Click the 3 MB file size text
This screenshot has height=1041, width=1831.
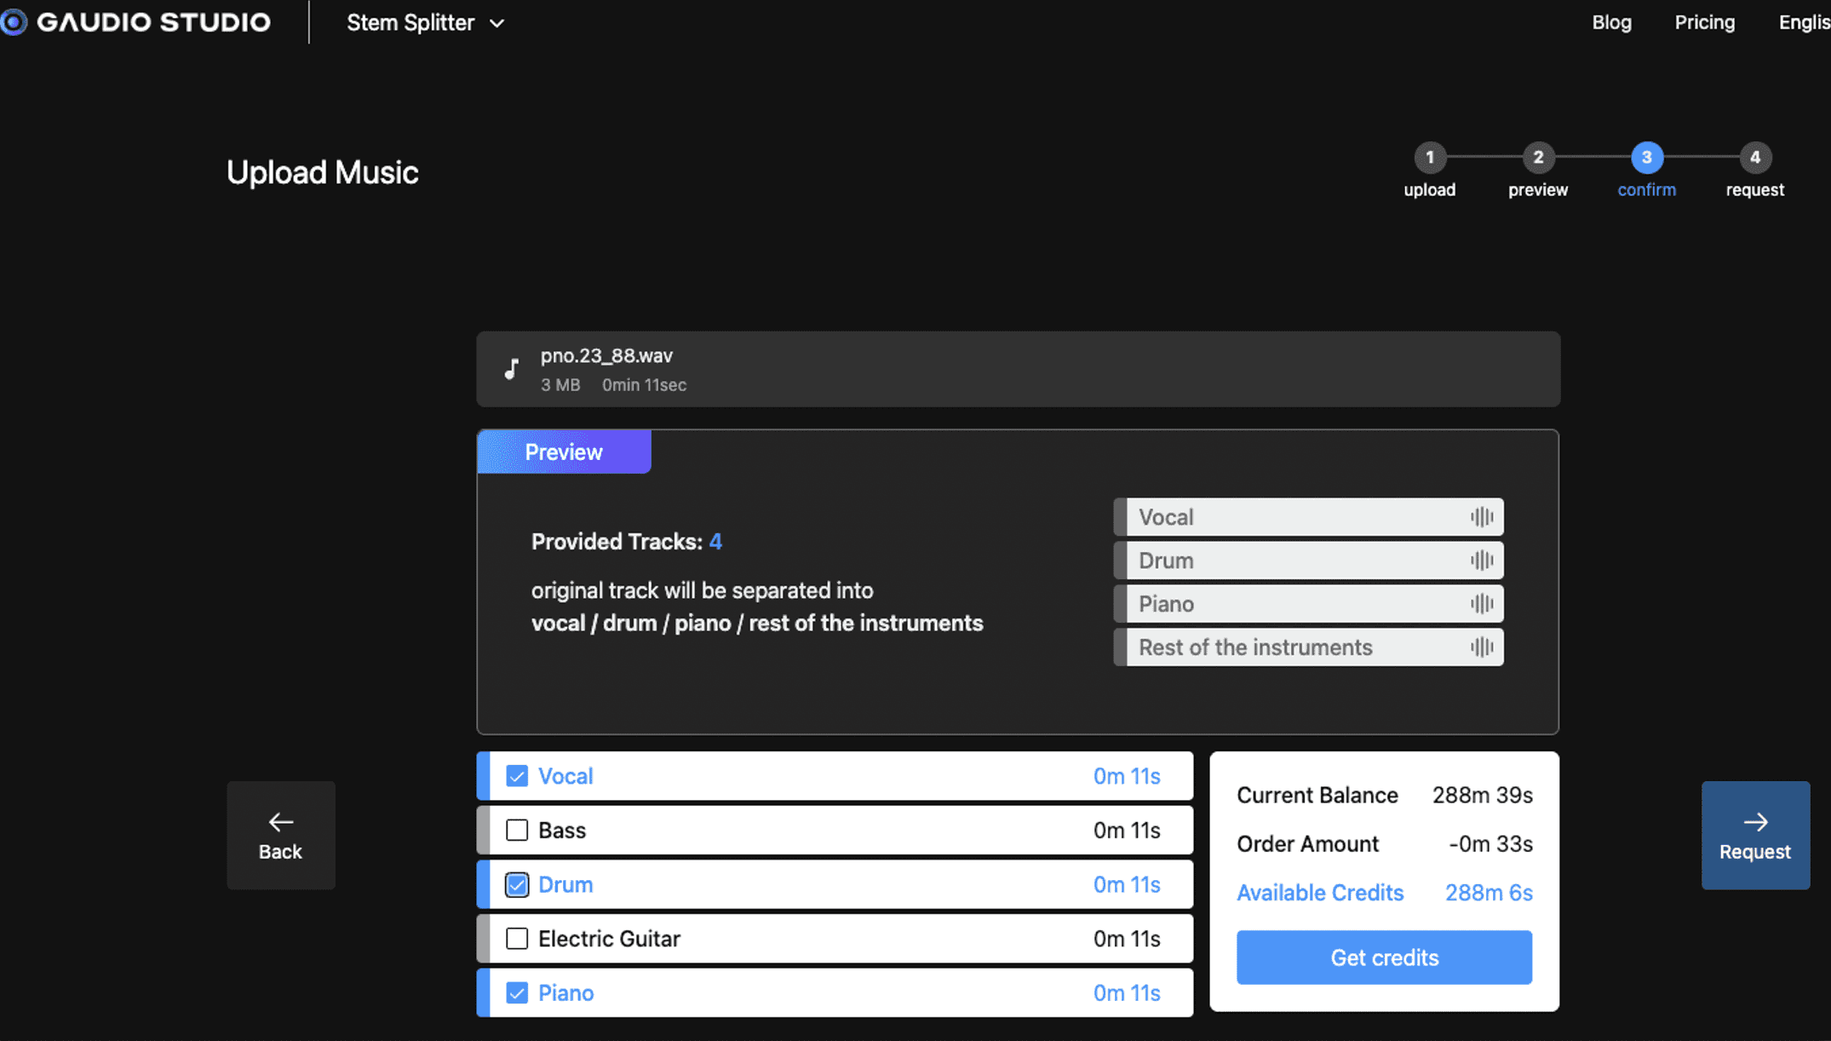click(560, 385)
